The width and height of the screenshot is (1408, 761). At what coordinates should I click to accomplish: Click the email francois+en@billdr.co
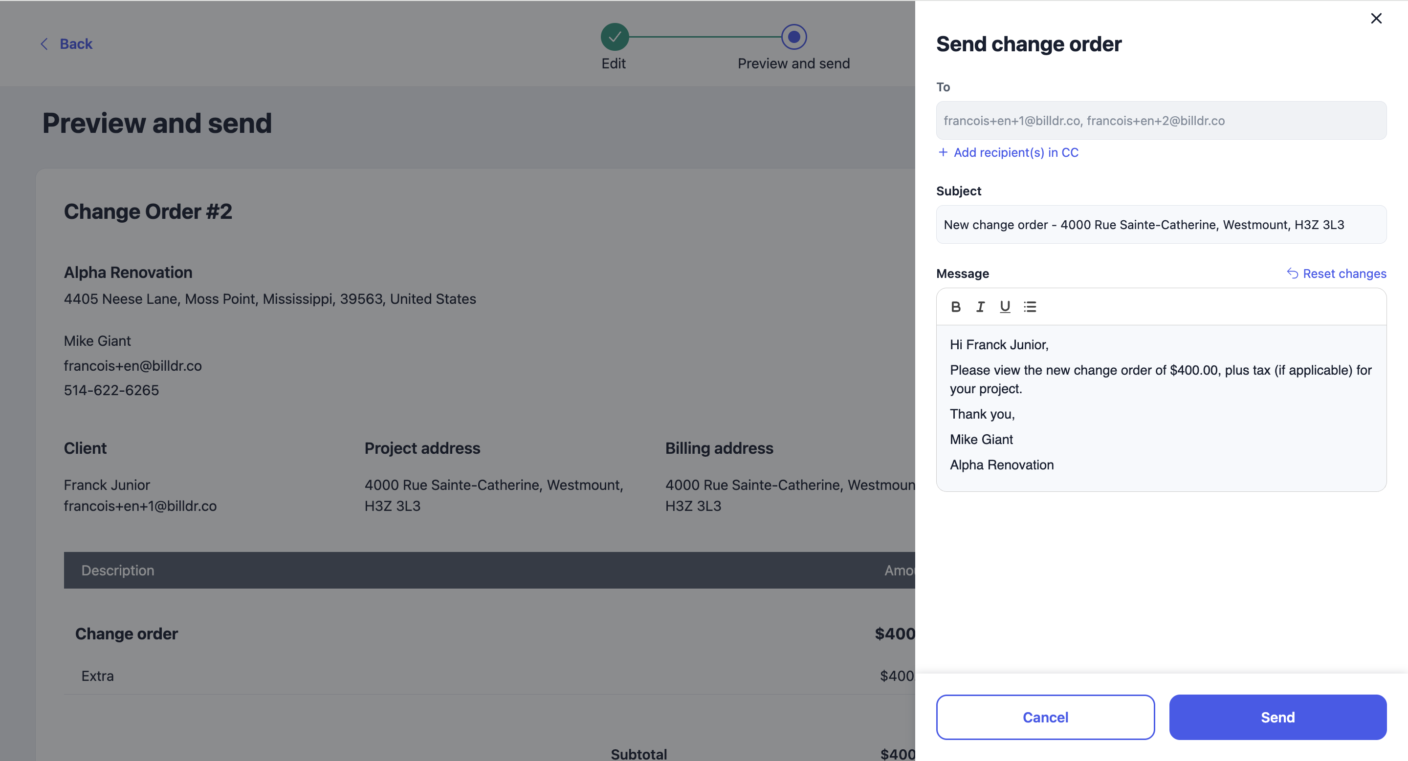(x=133, y=366)
